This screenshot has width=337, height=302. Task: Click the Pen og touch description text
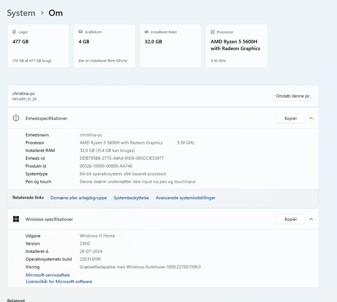pyautogui.click(x=138, y=181)
